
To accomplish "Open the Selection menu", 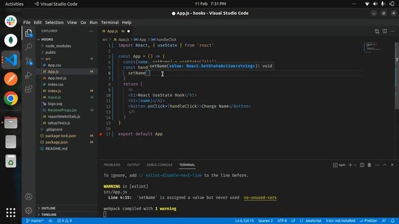I will pos(54,22).
